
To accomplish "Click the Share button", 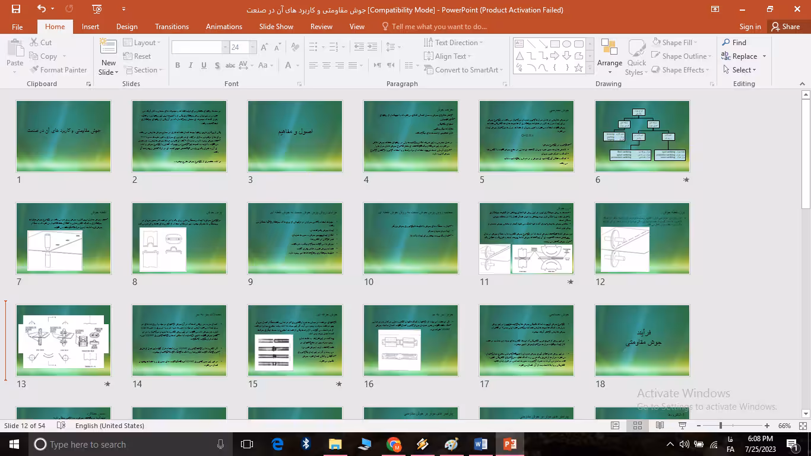I will (x=785, y=27).
